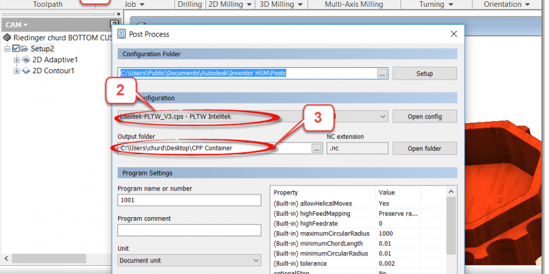Toggle the Setup2 checkbox

point(16,49)
